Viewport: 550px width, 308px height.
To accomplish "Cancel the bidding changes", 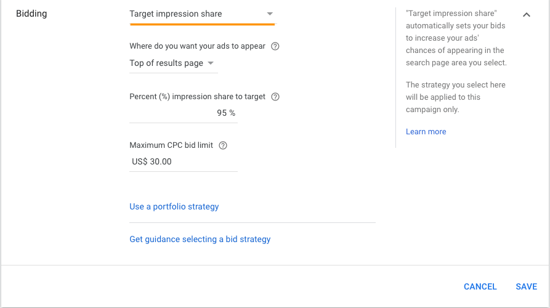I will tap(480, 286).
